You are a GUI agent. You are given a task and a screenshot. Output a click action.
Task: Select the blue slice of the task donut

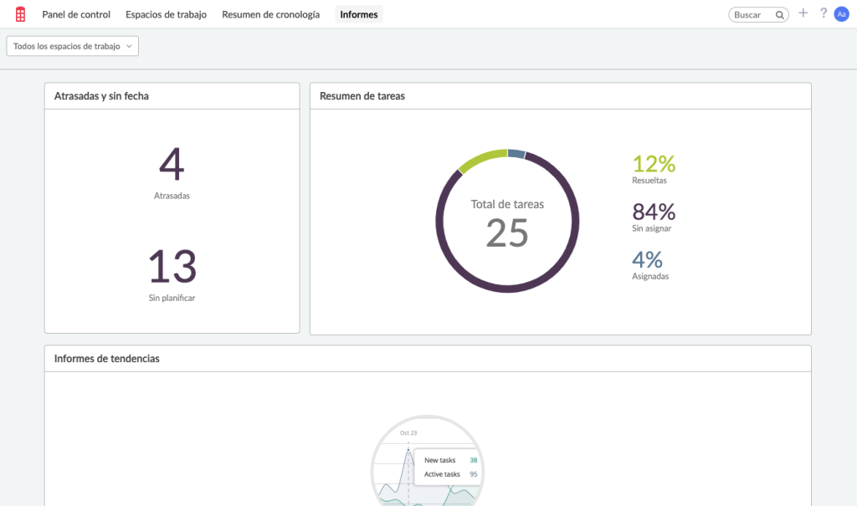click(x=517, y=153)
